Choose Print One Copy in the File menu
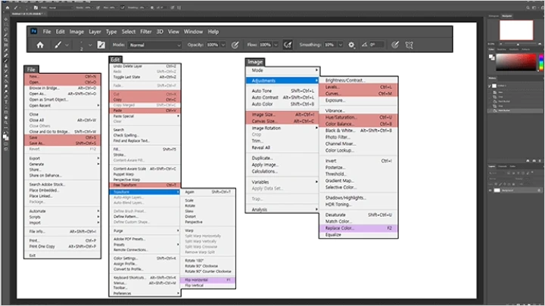The image size is (545, 306). click(x=63, y=246)
